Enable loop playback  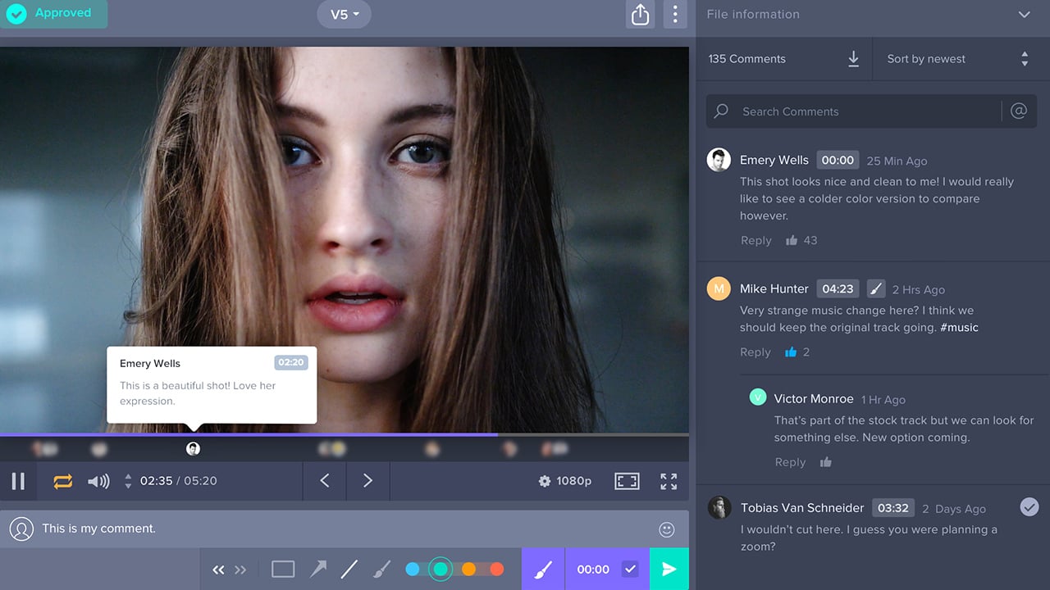tap(62, 481)
